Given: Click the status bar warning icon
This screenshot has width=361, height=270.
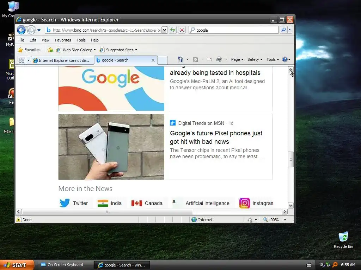Looking at the screenshot, I should [19, 219].
